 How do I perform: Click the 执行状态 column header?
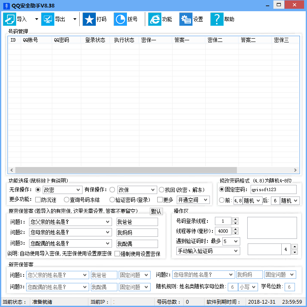pos(124,40)
